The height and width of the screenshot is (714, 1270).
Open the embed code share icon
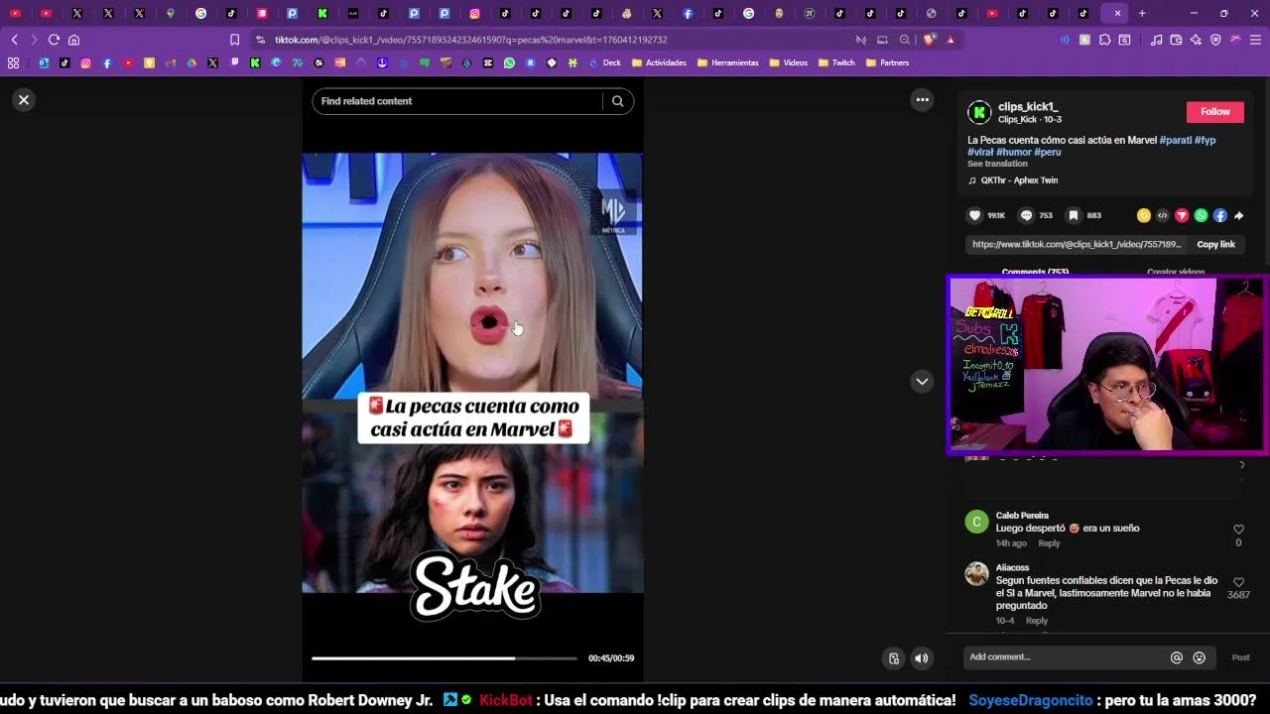coord(1162,215)
